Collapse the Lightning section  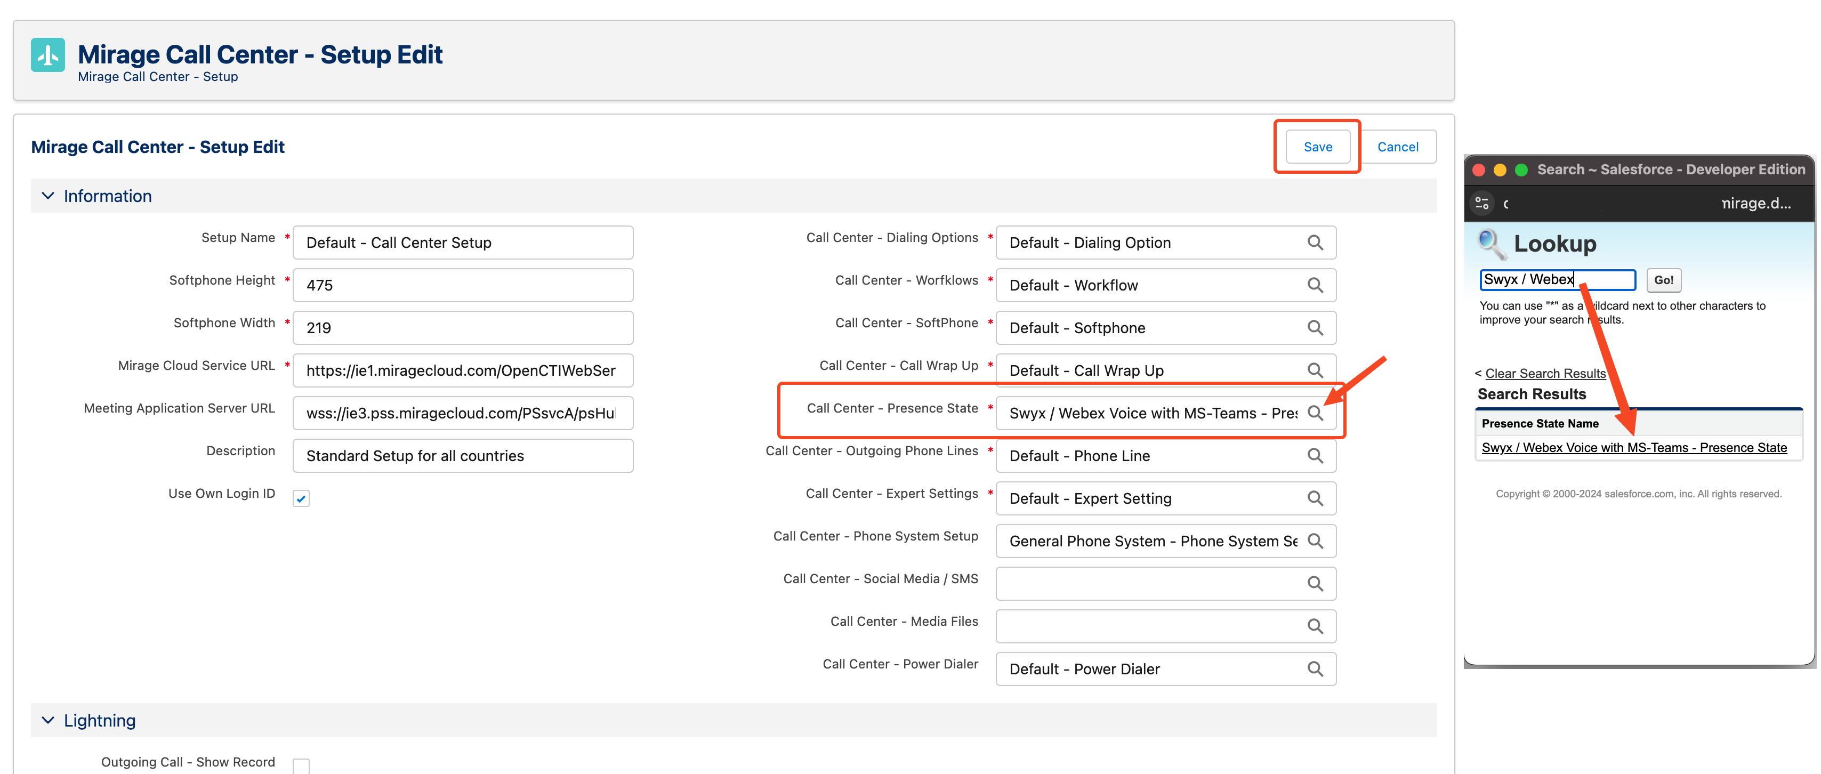tap(48, 720)
